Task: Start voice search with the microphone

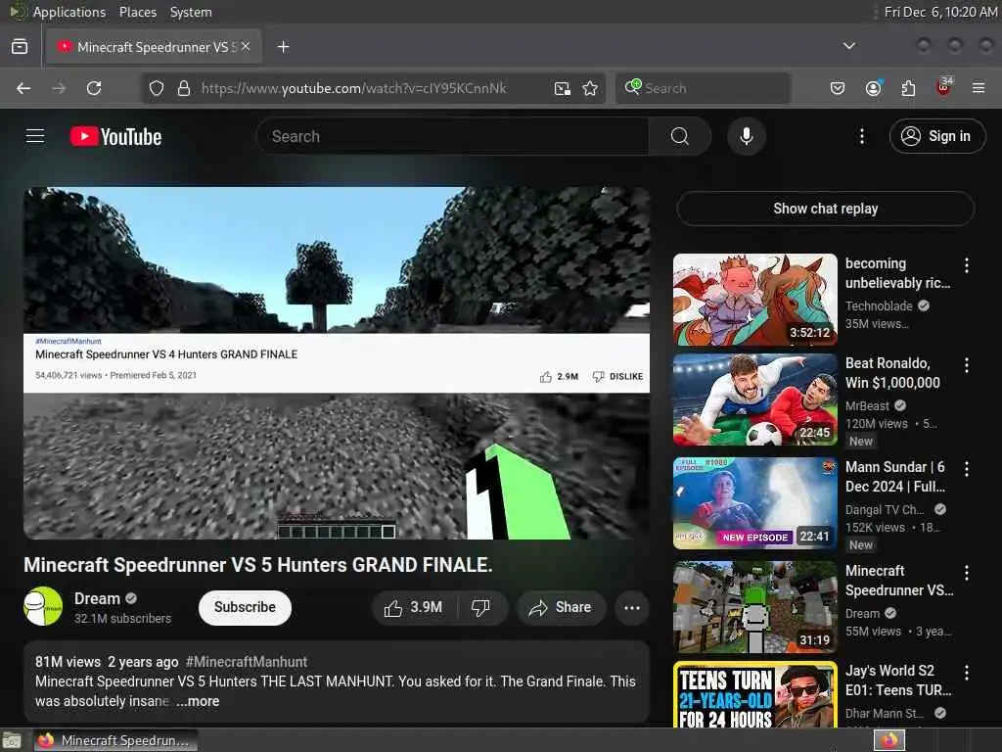Action: click(x=746, y=136)
